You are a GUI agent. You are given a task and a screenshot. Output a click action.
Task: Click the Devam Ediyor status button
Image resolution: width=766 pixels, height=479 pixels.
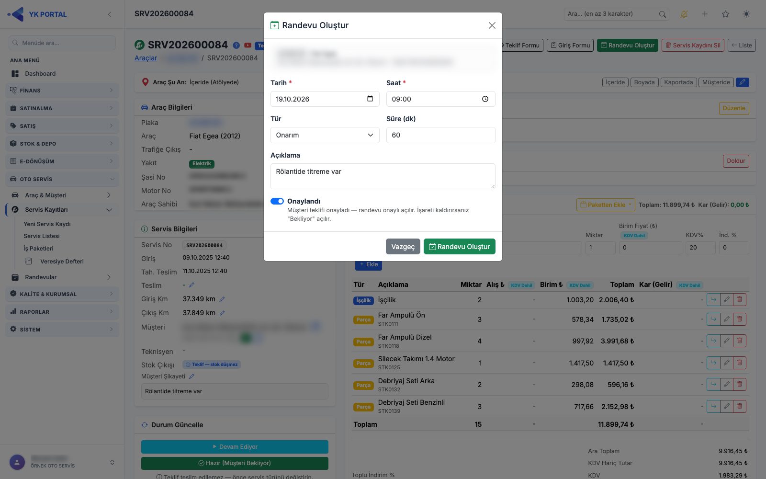tap(235, 447)
